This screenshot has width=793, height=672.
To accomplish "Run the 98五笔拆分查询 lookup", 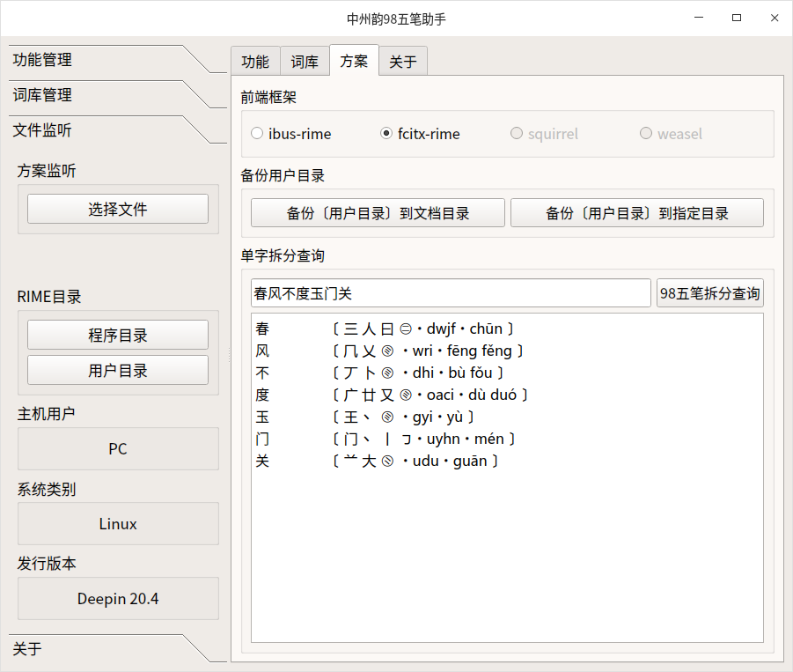I will [x=709, y=292].
